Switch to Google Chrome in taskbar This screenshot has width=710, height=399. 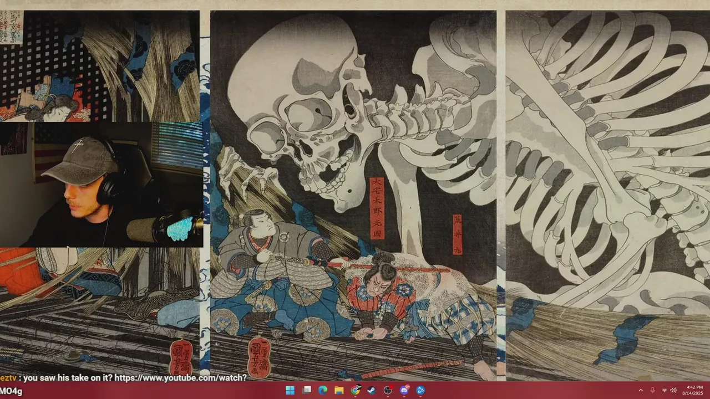(x=356, y=390)
